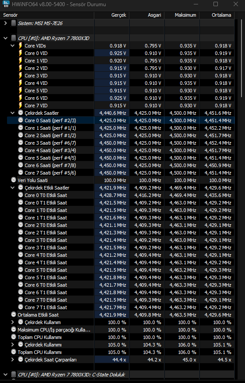Collapse the Çekirdek Etkili Saatler group

[13, 188]
